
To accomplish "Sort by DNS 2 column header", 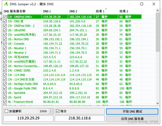I will coord(81,11).
